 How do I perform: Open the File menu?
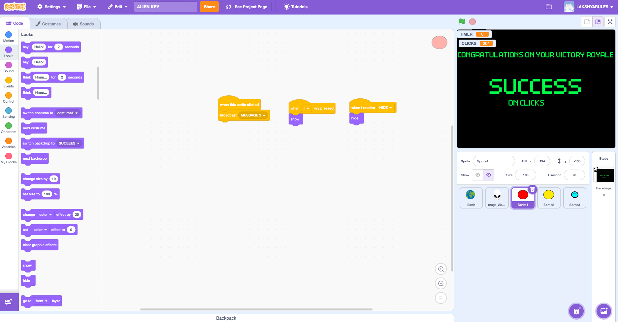point(86,7)
